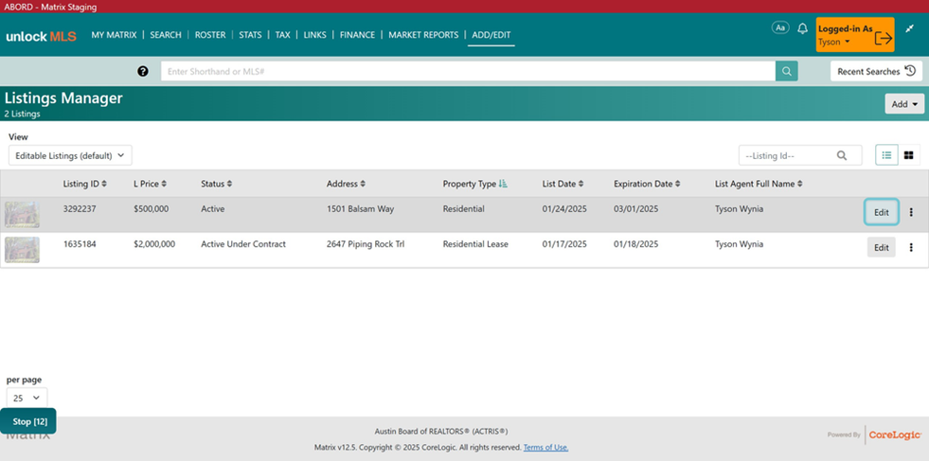Sort by List Agent Full Name column
The width and height of the screenshot is (929, 461).
(759, 184)
